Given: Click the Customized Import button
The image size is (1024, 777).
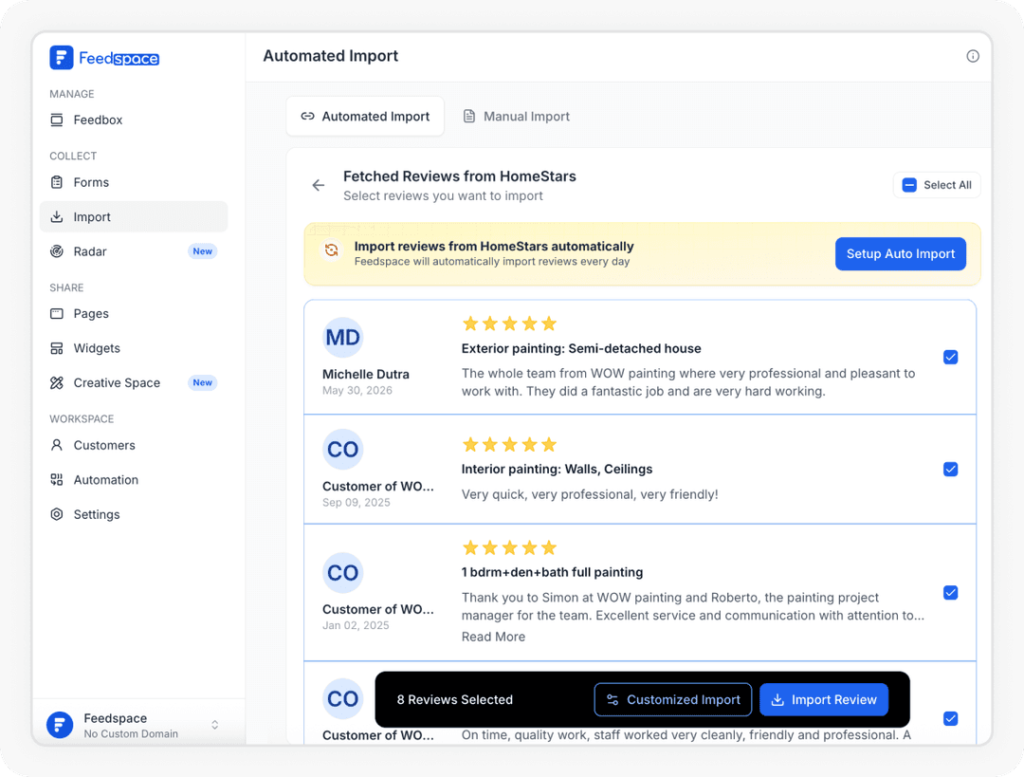Looking at the screenshot, I should 672,700.
